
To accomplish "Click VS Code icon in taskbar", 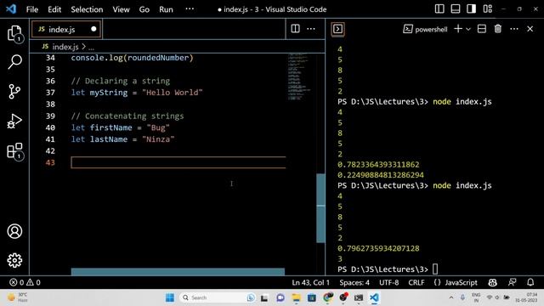I will point(374,297).
